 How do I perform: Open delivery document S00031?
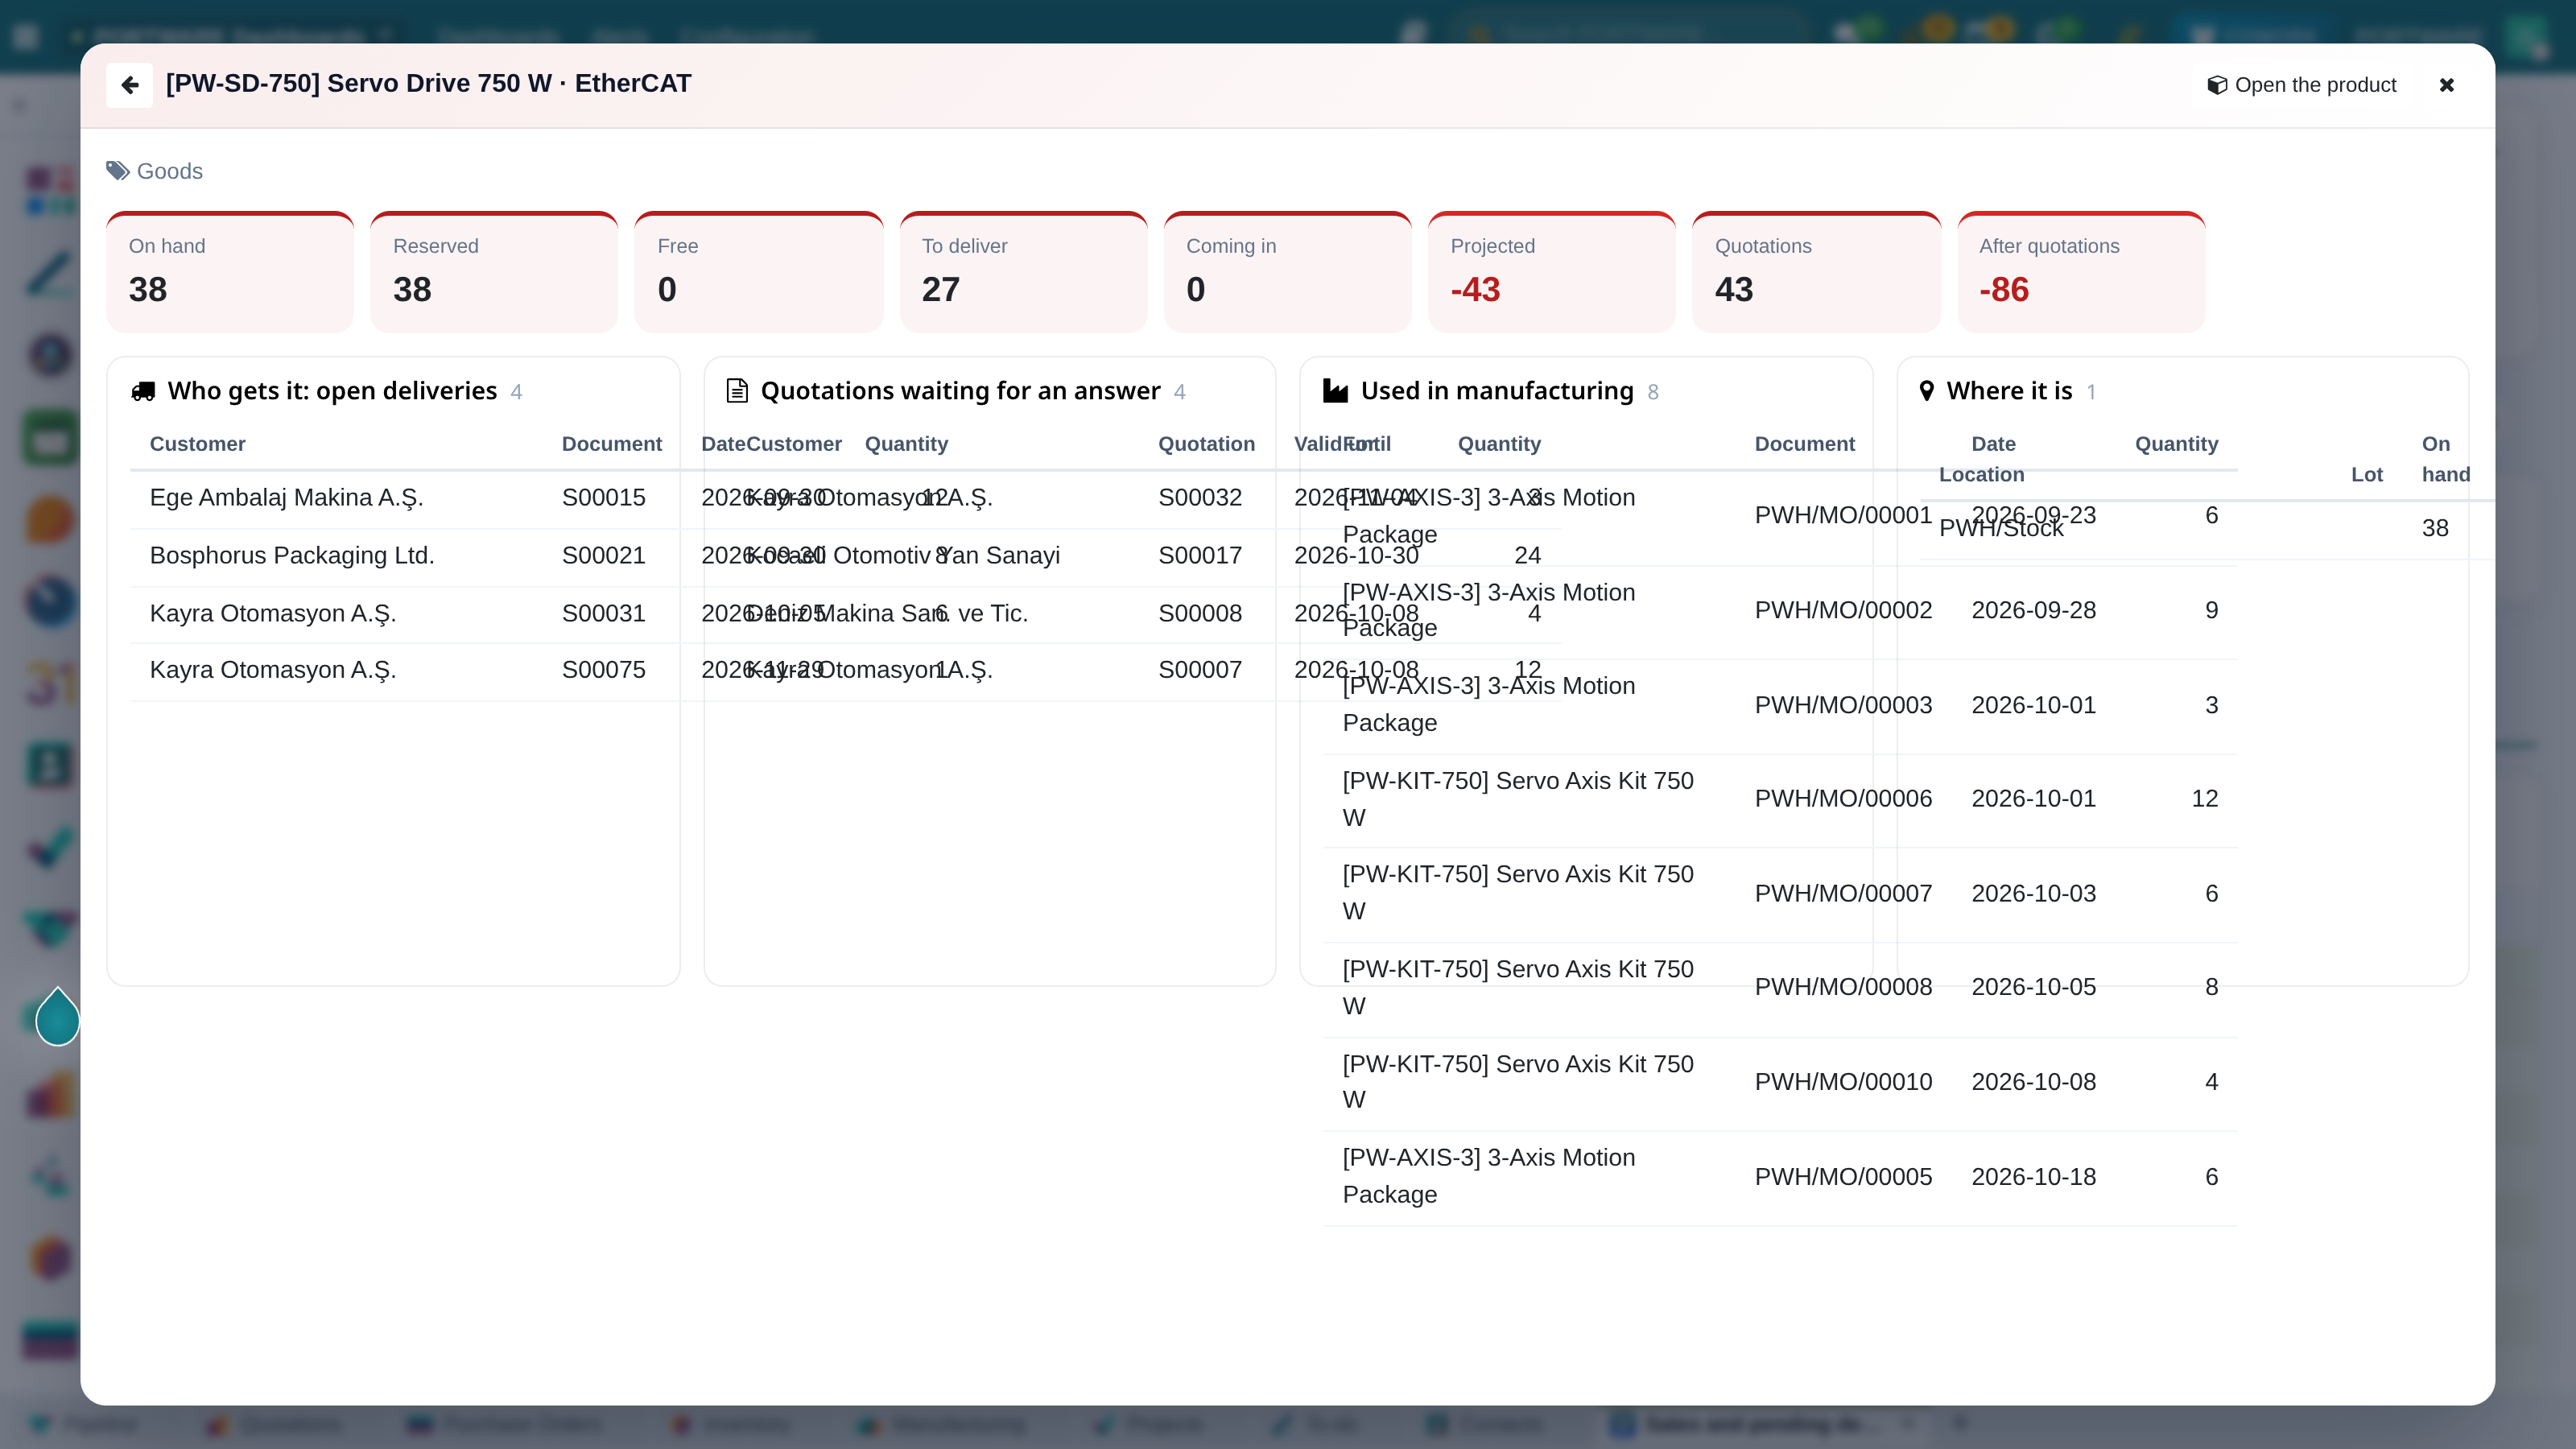(603, 614)
